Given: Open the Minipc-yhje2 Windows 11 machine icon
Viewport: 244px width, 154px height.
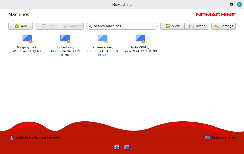Looking at the screenshot, I should click(x=27, y=39).
